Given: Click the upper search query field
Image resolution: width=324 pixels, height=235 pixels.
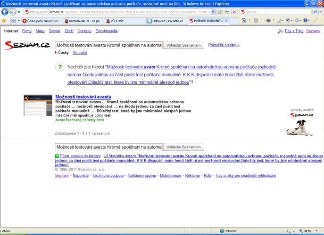Looking at the screenshot, I should pos(109,45).
